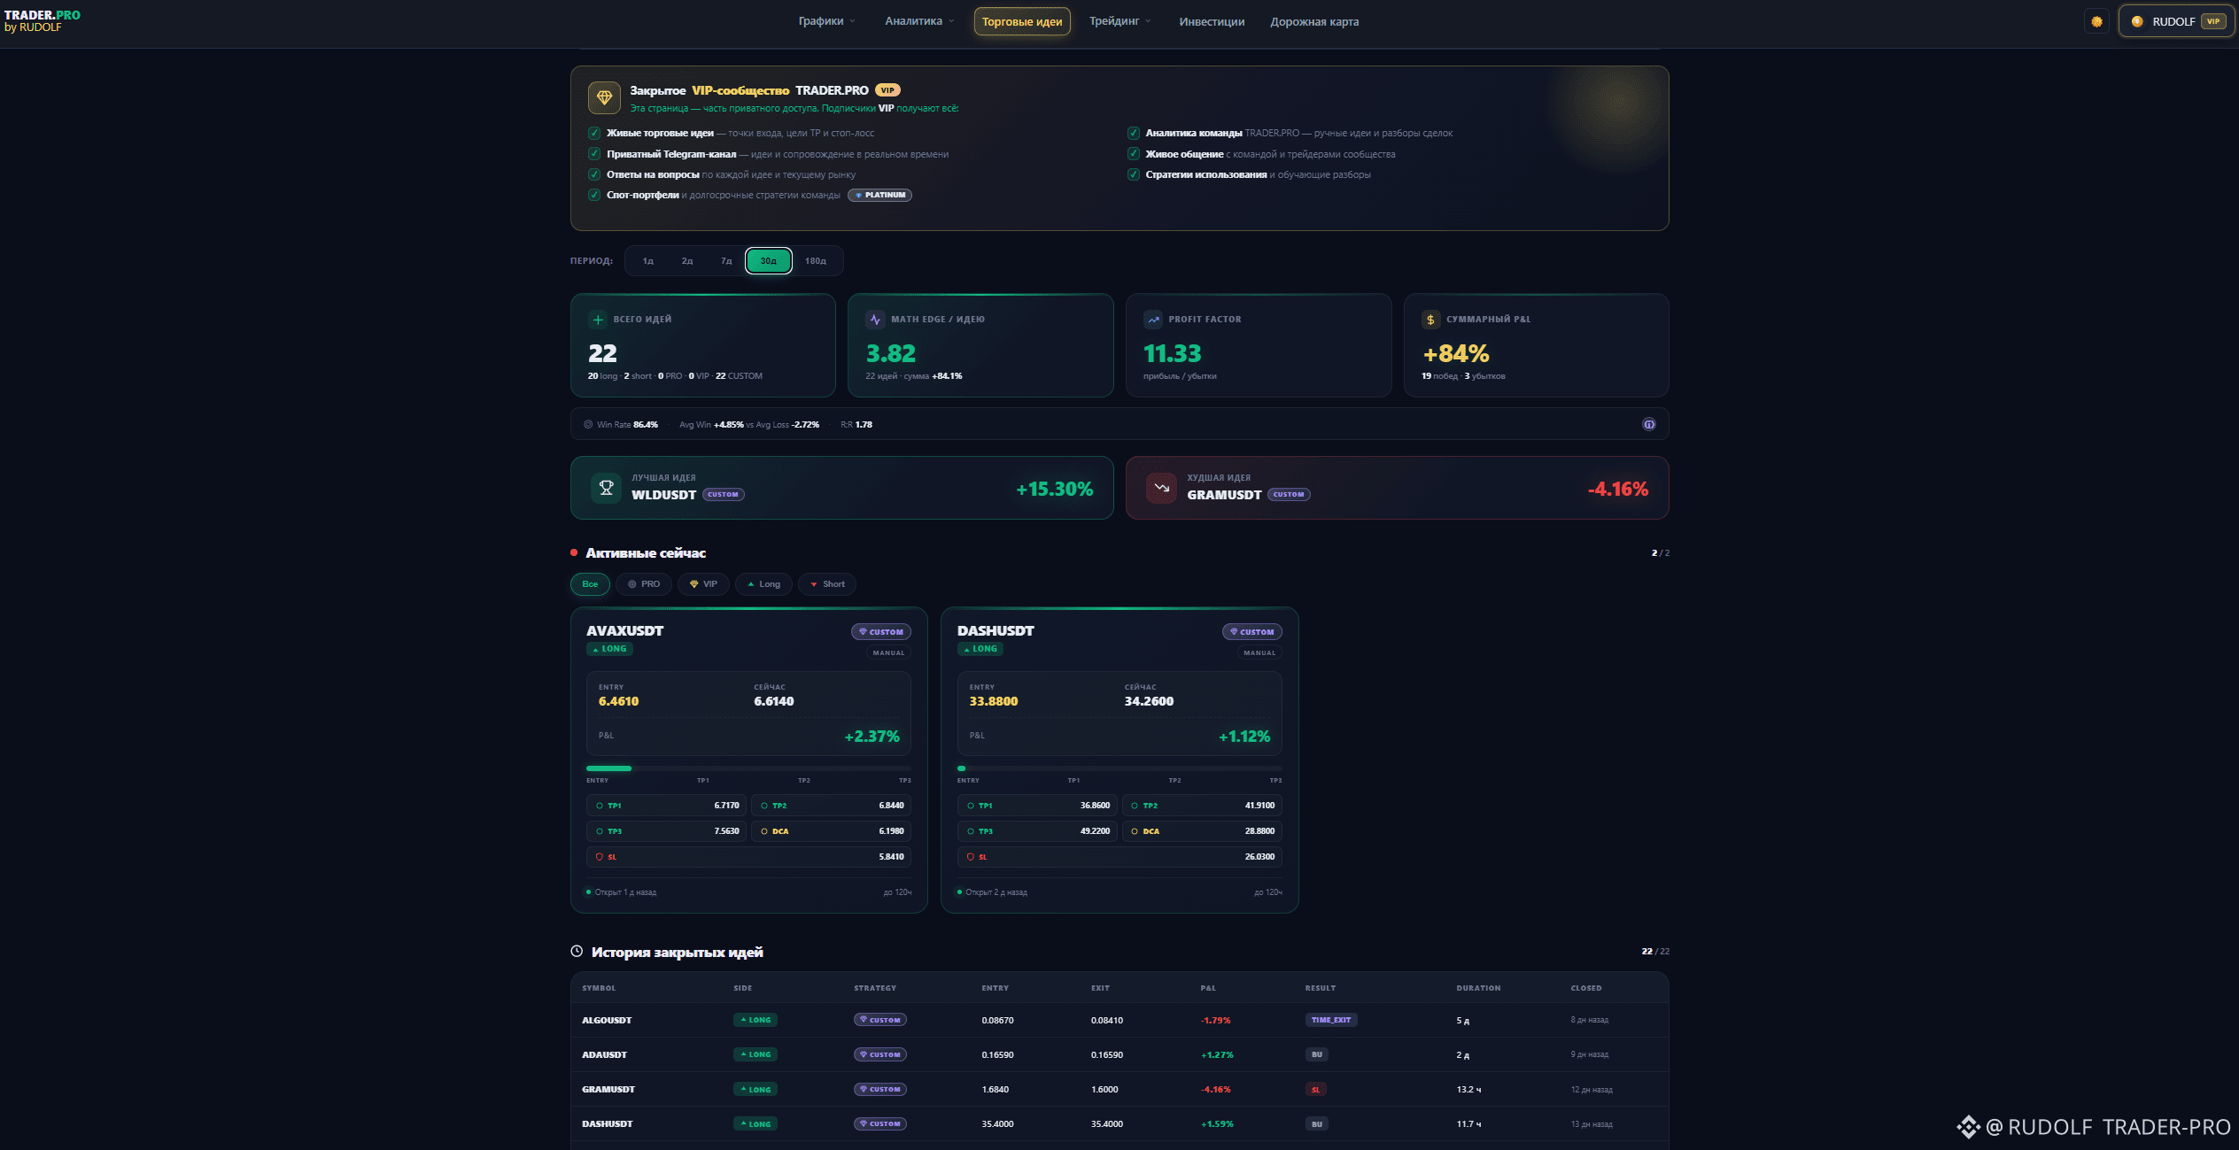Click the CUSTOM badge next to WLDUSDT

pyautogui.click(x=724, y=495)
